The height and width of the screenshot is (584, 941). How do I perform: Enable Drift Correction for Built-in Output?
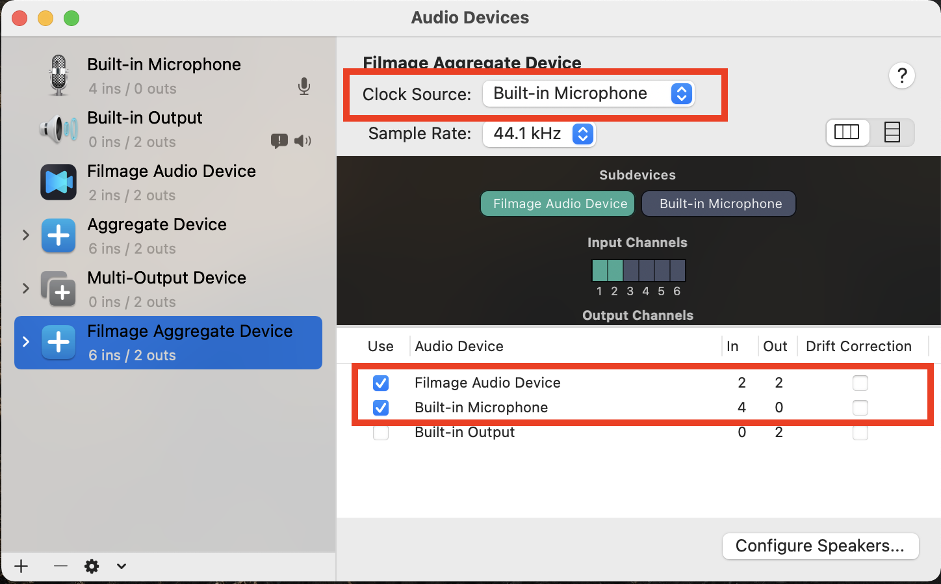click(860, 432)
